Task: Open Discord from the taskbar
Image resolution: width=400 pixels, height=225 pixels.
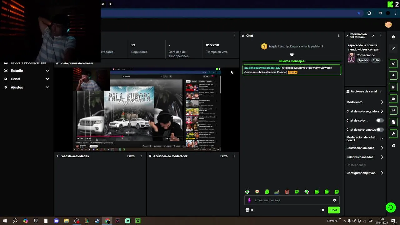Action: click(x=56, y=221)
